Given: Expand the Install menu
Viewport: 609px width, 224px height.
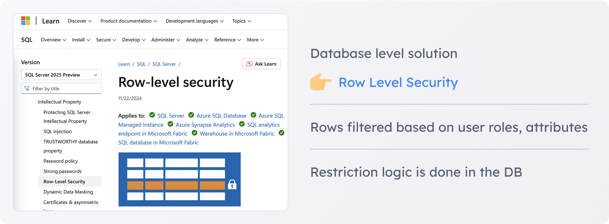Looking at the screenshot, I should [x=81, y=40].
